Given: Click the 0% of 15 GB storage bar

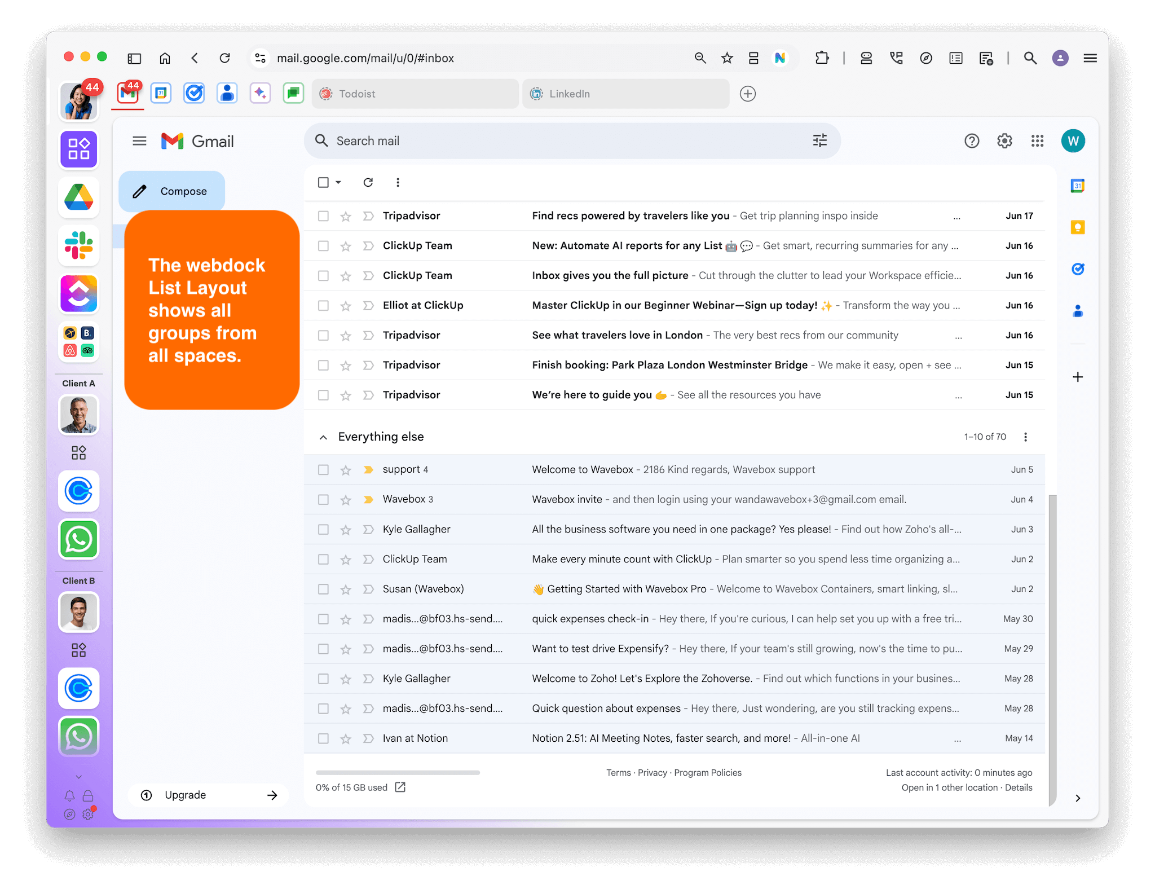Looking at the screenshot, I should [398, 773].
